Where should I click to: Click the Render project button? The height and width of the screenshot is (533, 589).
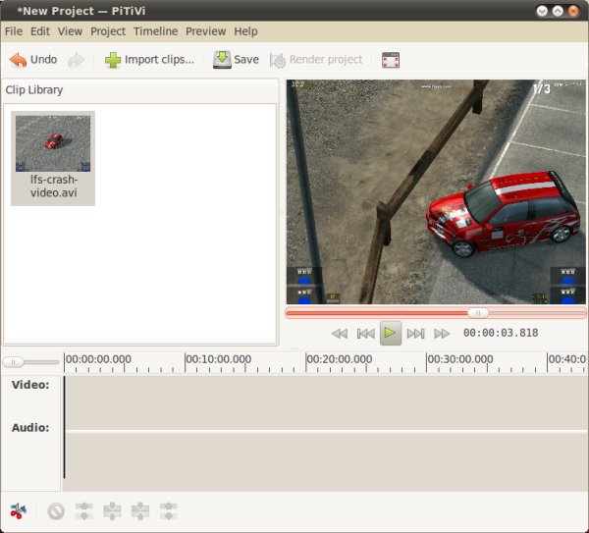(x=316, y=60)
